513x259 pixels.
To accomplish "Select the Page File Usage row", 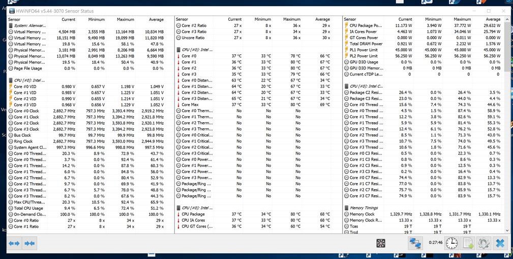I will [x=28, y=68].
